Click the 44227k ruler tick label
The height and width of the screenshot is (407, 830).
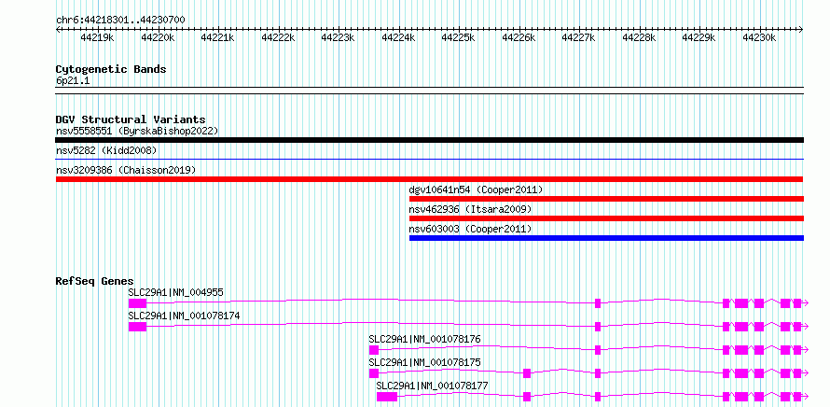coord(578,38)
